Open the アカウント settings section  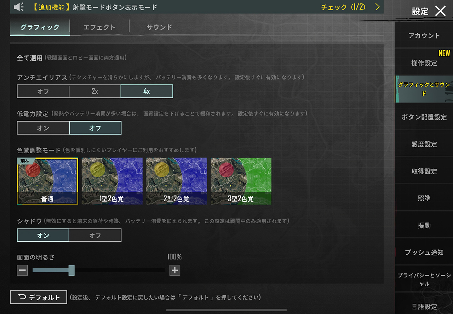(424, 36)
